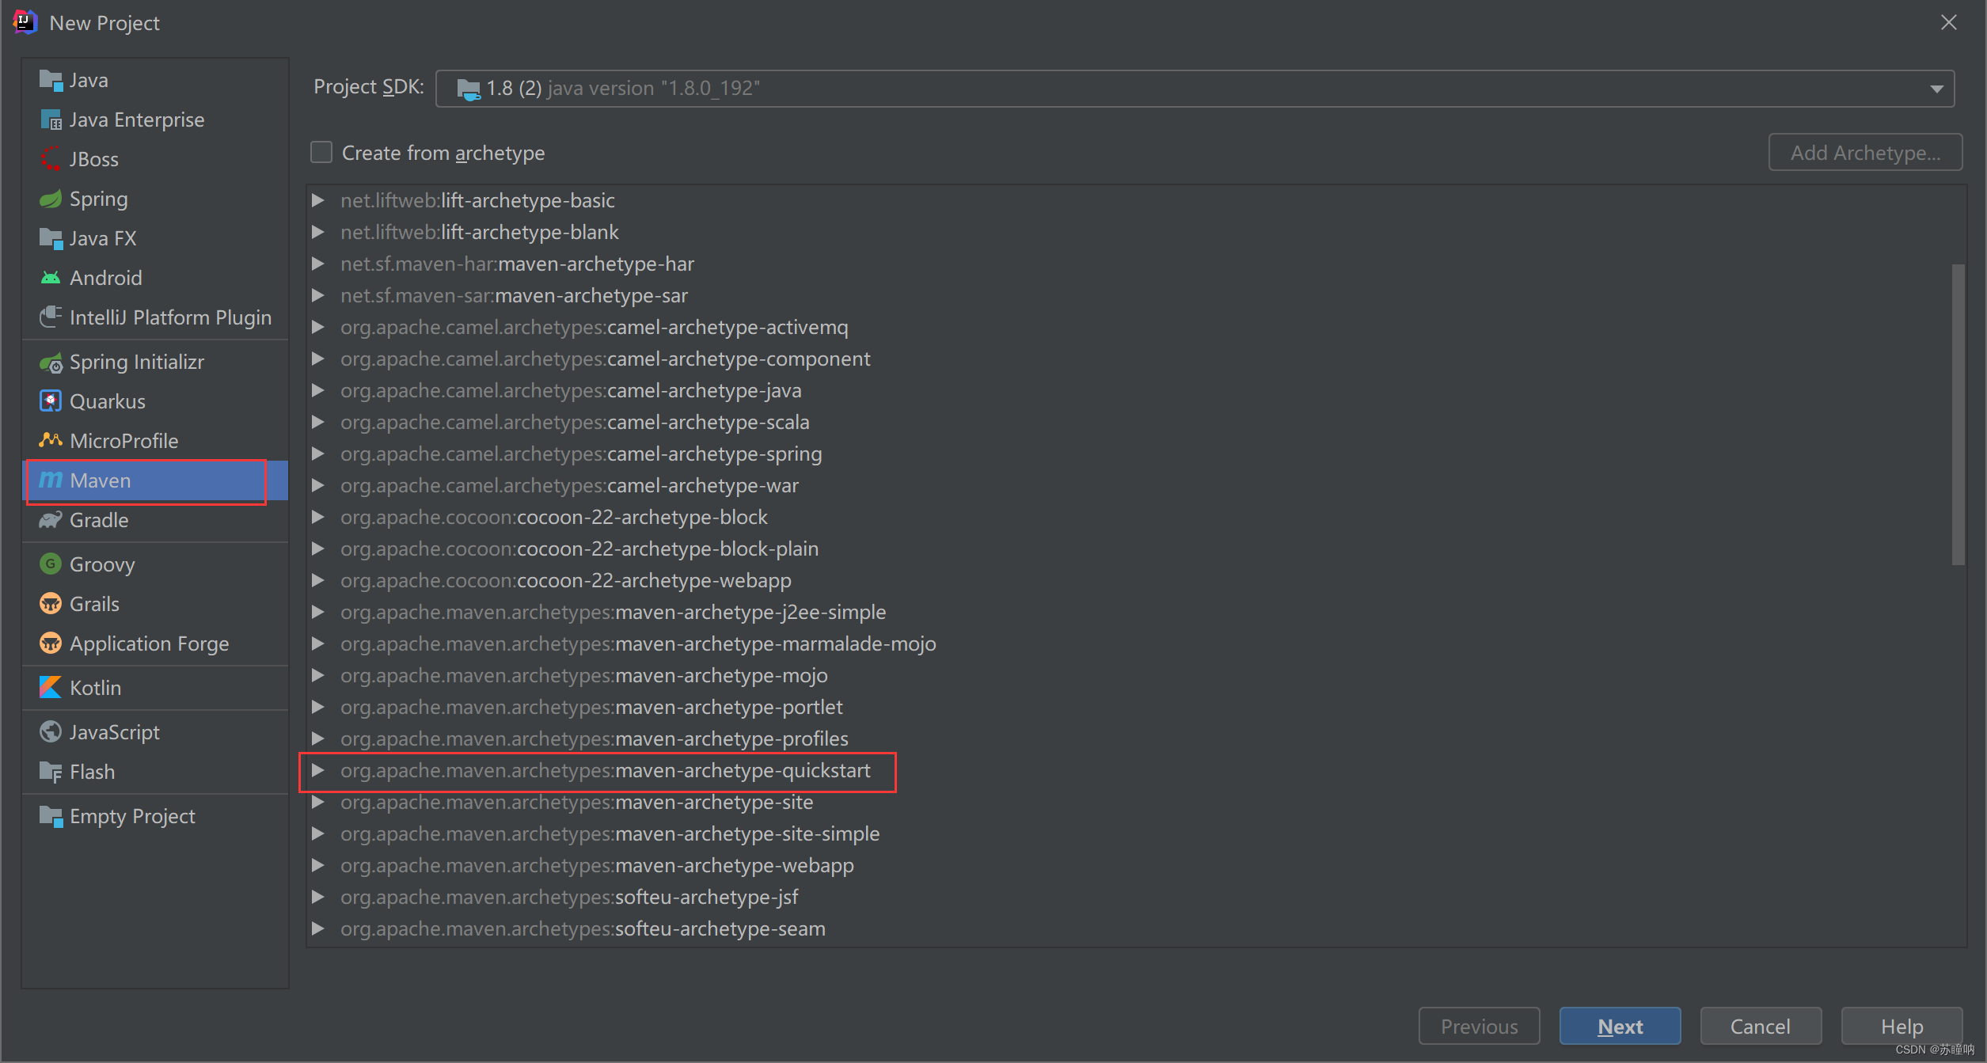This screenshot has height=1063, width=1987.
Task: Click the Java Enterprise icon
Action: pyautogui.click(x=51, y=120)
